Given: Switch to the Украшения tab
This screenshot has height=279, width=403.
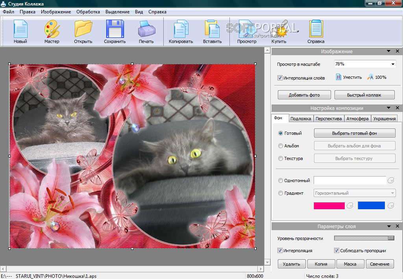Looking at the screenshot, I should click(384, 119).
